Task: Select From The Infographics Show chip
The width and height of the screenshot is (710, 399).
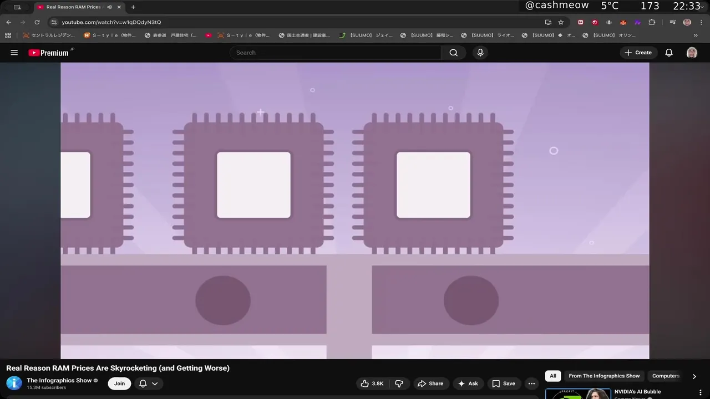Action: [604, 376]
